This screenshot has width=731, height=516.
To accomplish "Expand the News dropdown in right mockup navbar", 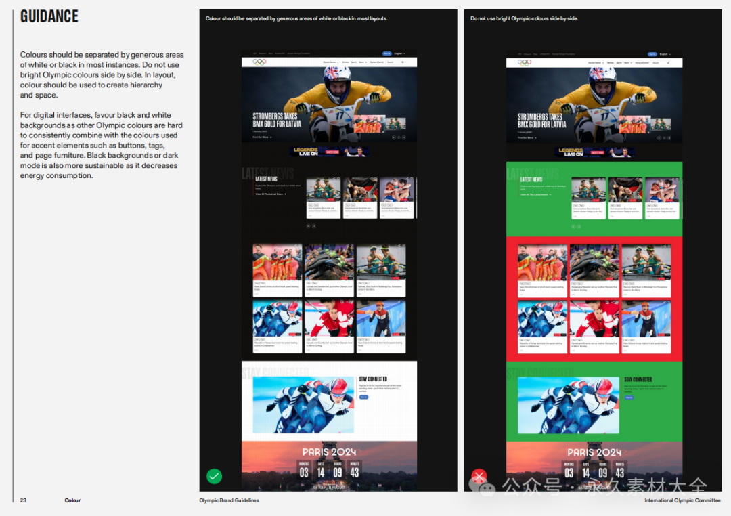I will (627, 62).
